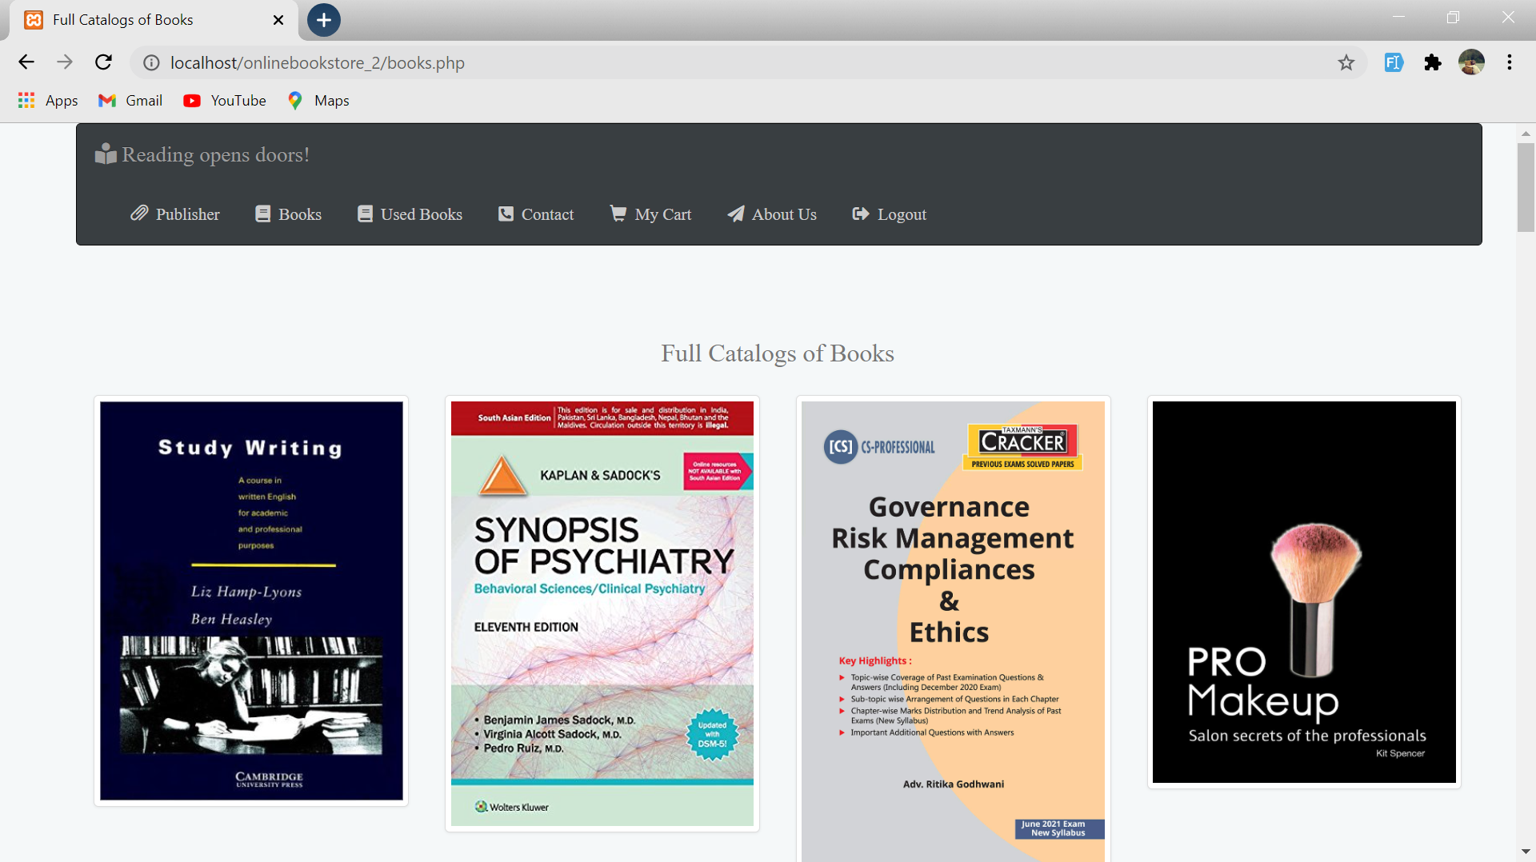Open a new tab with plus button

[x=324, y=20]
